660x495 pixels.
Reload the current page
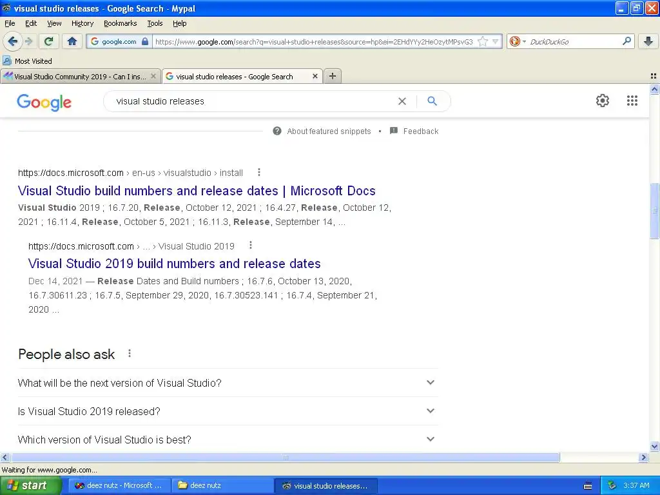[x=49, y=41]
